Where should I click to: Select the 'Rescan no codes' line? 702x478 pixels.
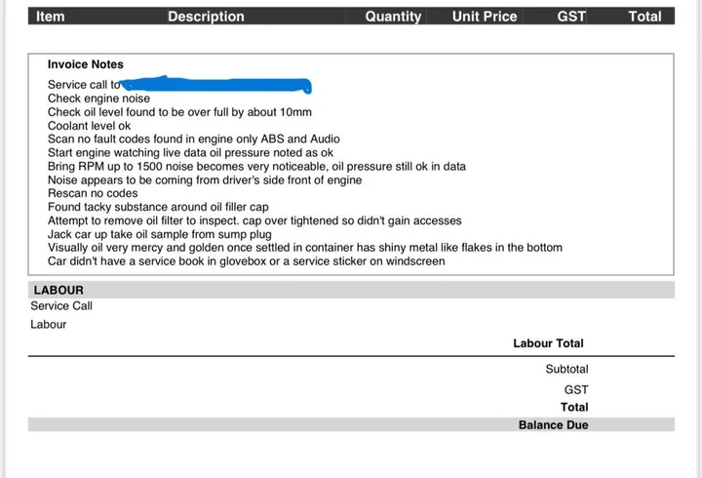93,193
